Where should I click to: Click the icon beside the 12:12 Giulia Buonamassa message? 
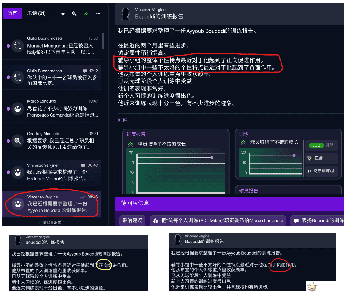tap(18, 77)
